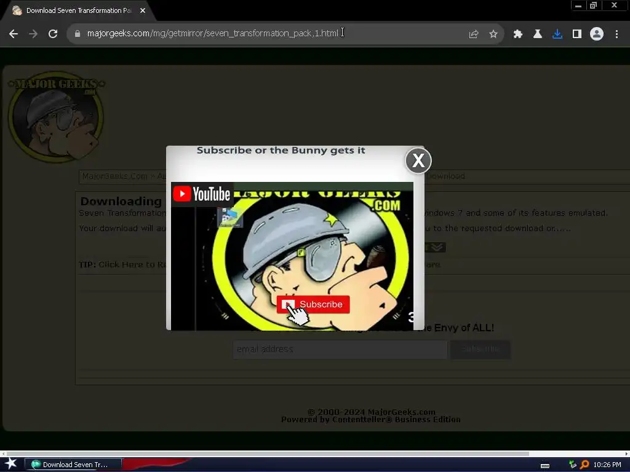Click the 'Downloading' heading text

(x=121, y=201)
